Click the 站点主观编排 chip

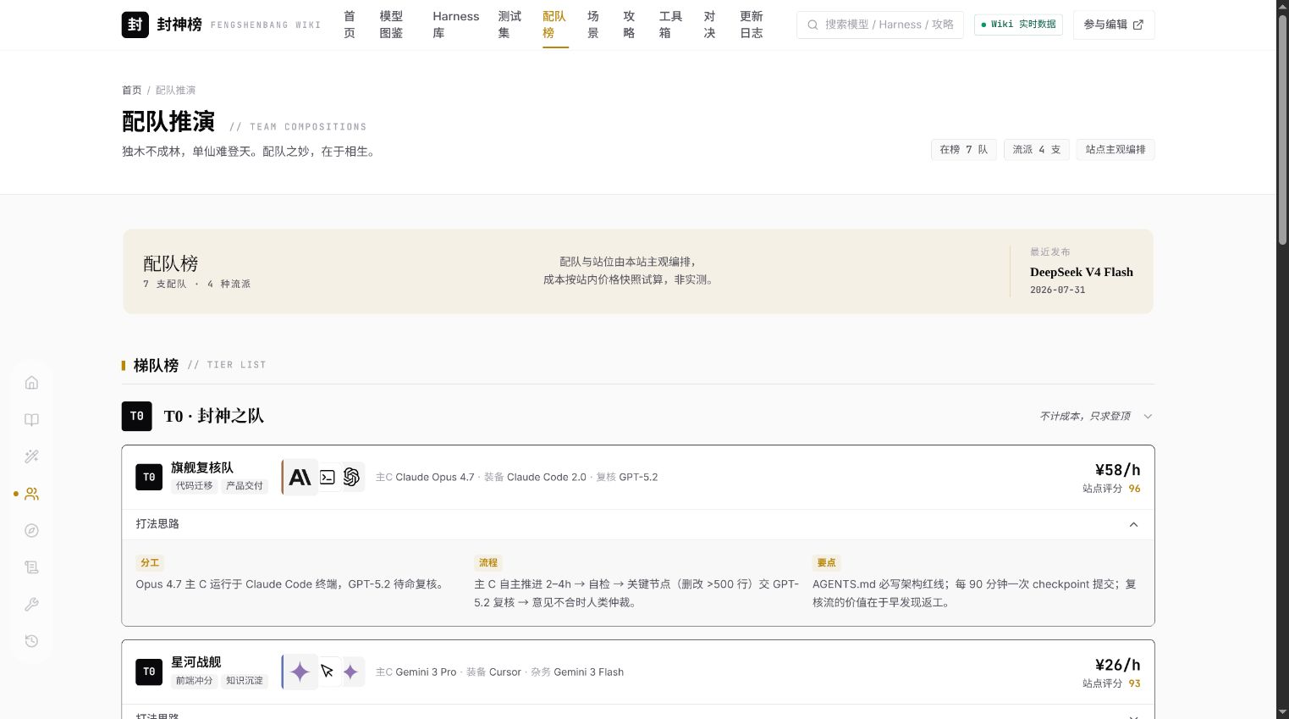click(1115, 150)
